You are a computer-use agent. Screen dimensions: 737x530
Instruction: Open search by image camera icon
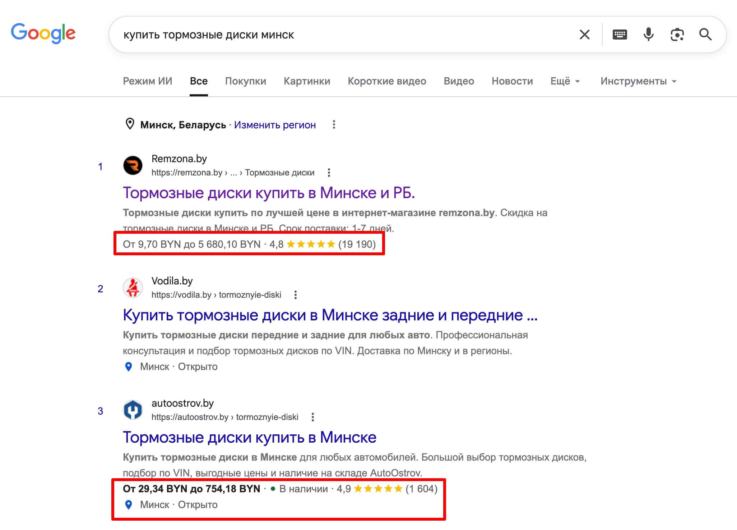(677, 35)
